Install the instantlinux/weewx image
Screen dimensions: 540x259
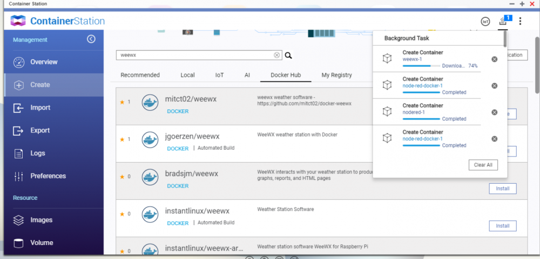click(503, 226)
